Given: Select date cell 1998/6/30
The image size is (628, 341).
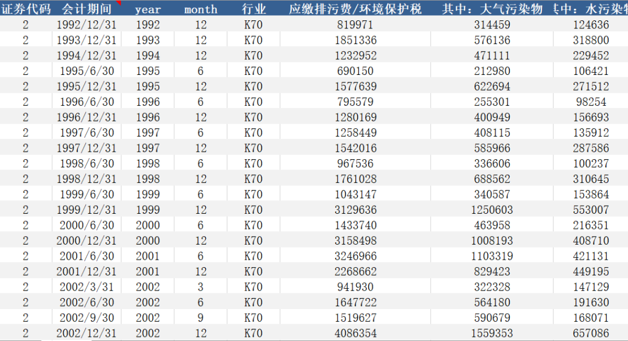Looking at the screenshot, I should pos(87,164).
